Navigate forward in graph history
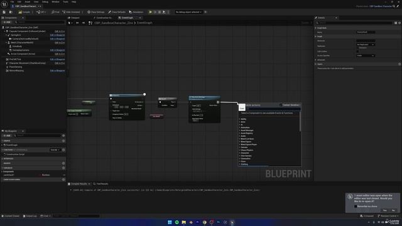 pyautogui.click(x=84, y=23)
